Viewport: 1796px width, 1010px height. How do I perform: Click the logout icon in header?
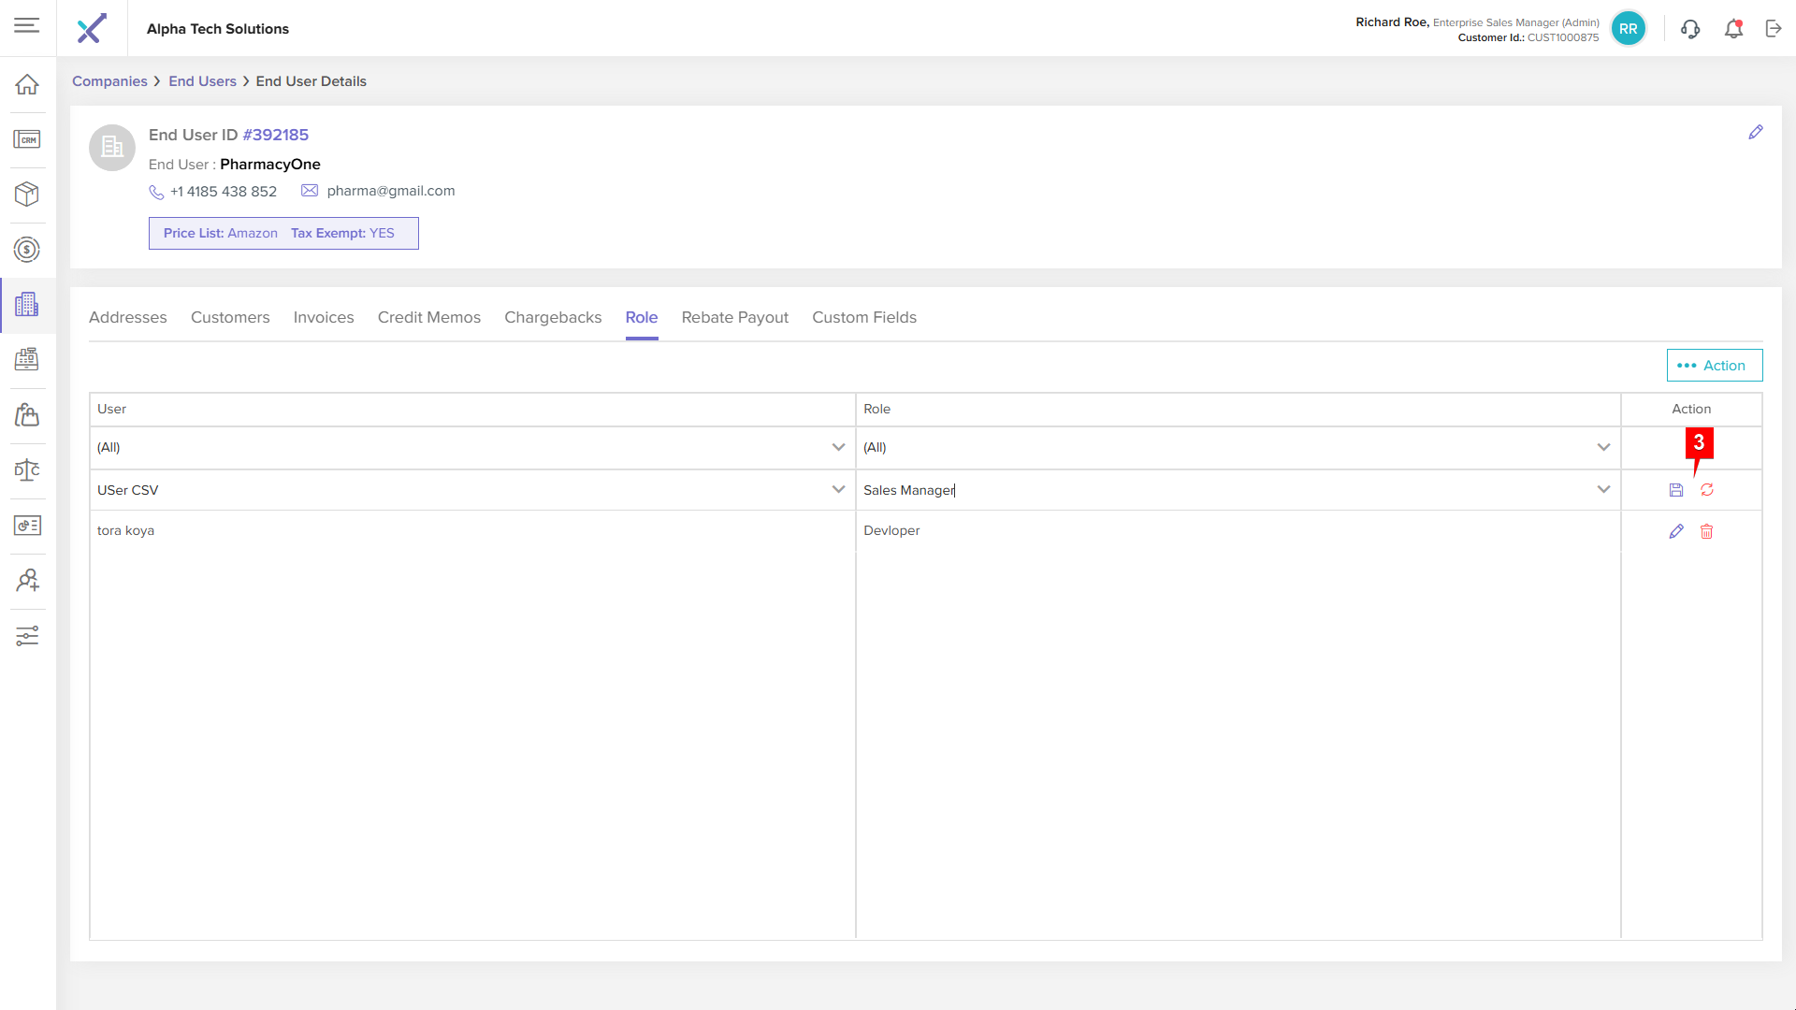pos(1774,29)
